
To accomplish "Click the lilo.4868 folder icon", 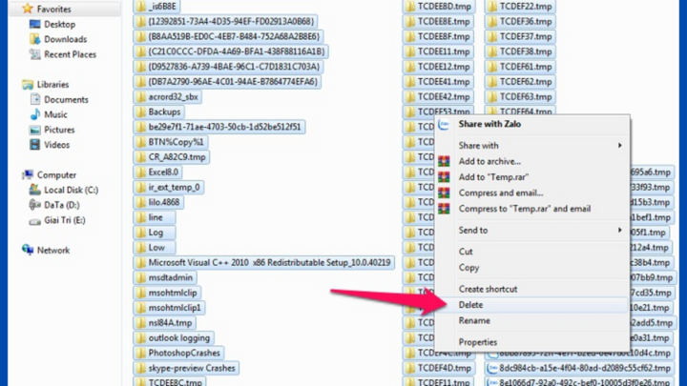I will (x=140, y=203).
